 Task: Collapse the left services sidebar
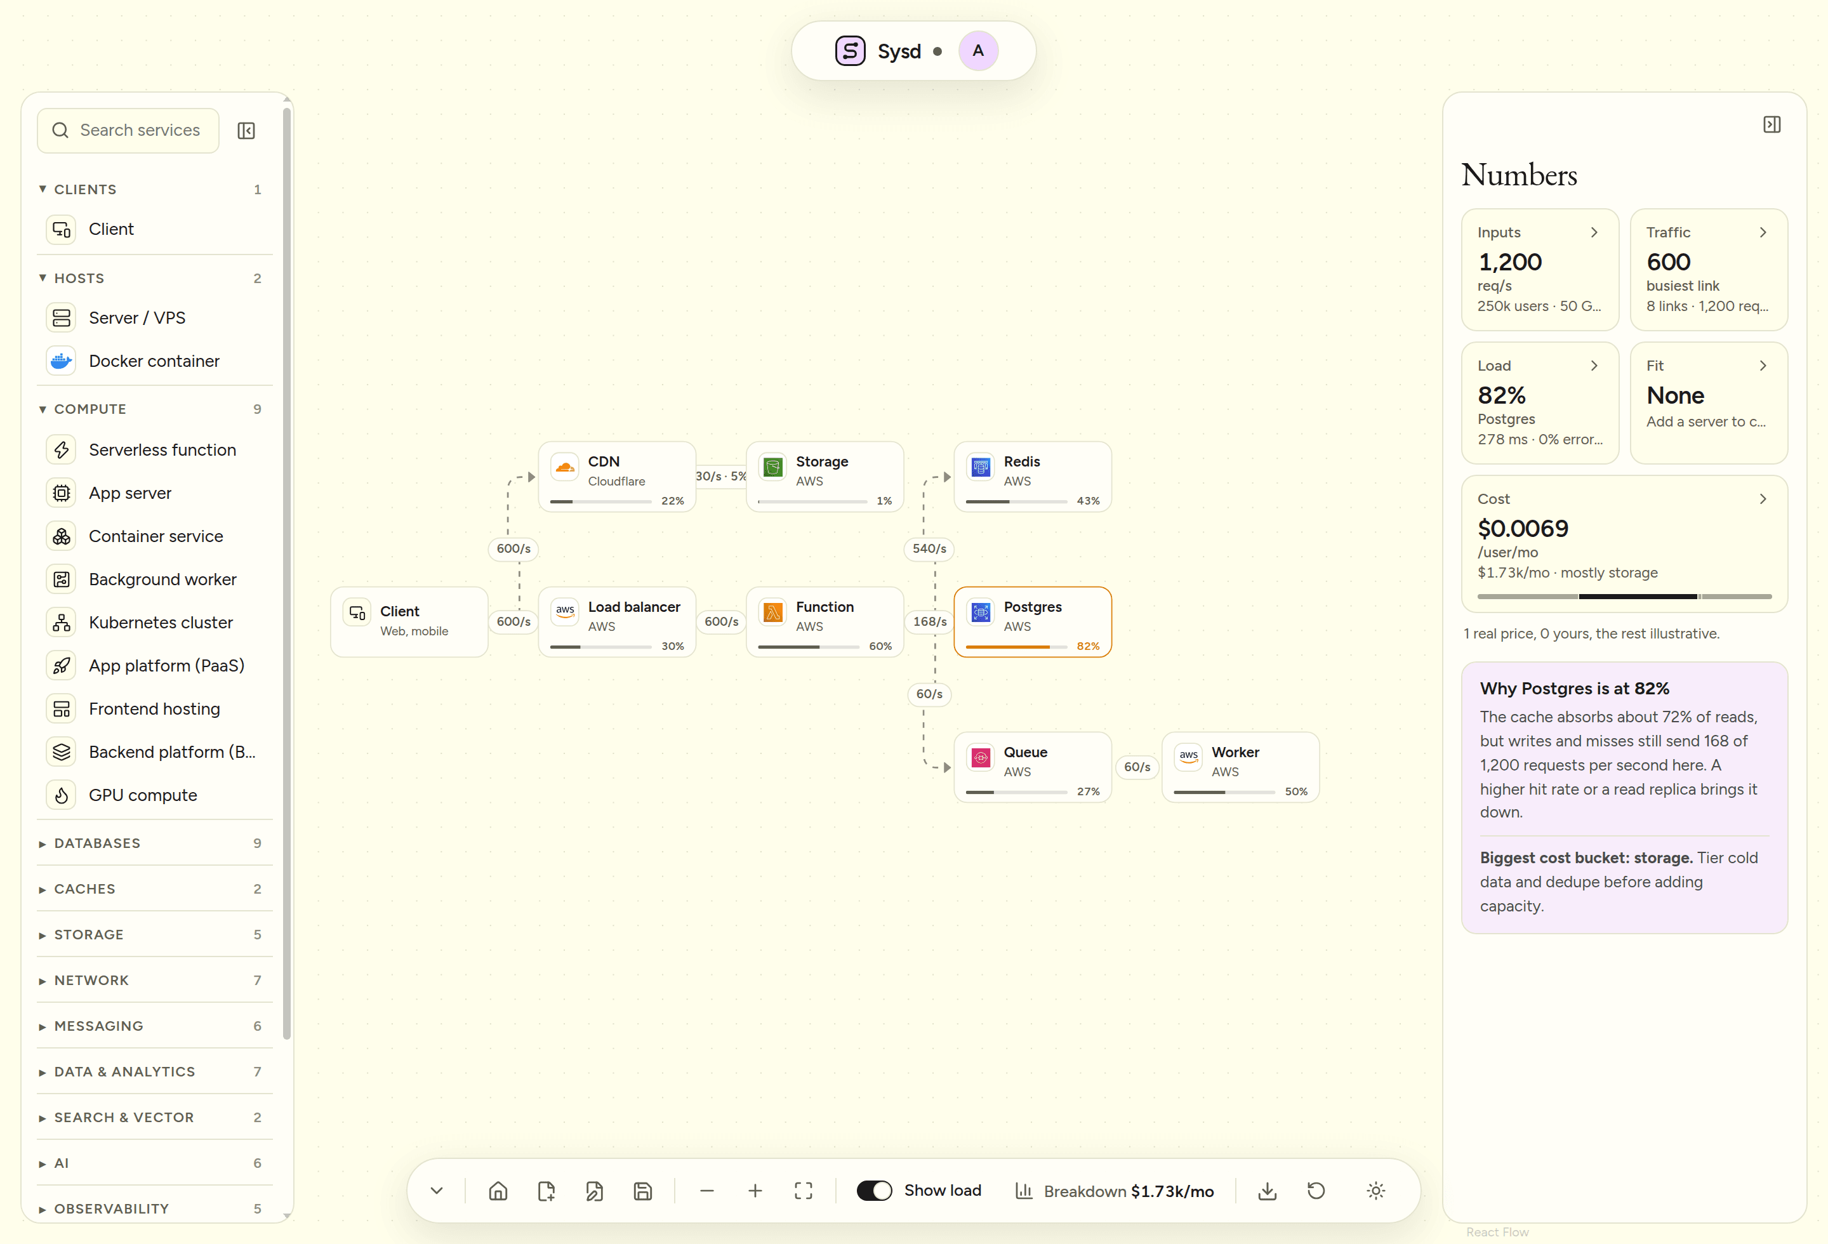click(x=246, y=131)
